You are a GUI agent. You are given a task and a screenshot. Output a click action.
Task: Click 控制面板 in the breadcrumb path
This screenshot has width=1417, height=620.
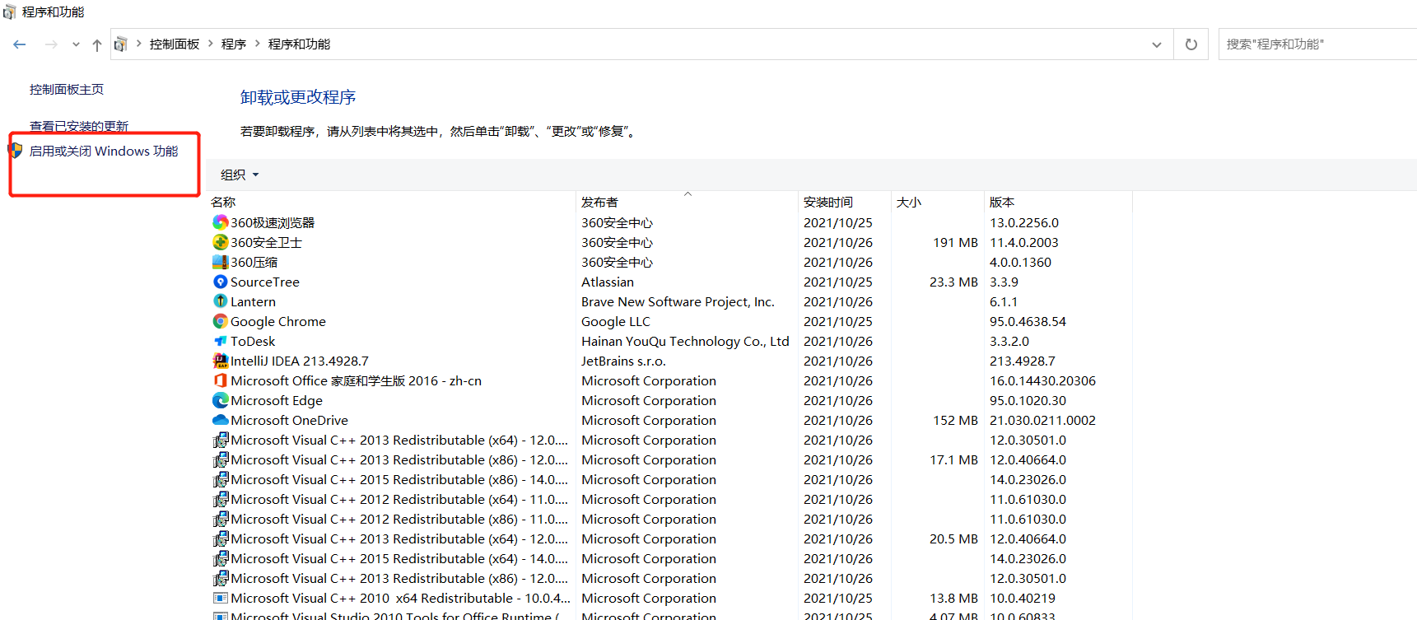tap(175, 44)
